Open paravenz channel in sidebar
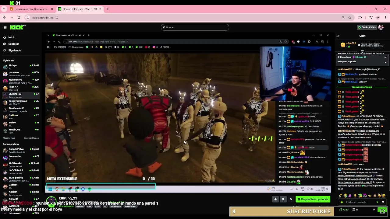Screen dimensions: 390x219 (x=21, y=74)
